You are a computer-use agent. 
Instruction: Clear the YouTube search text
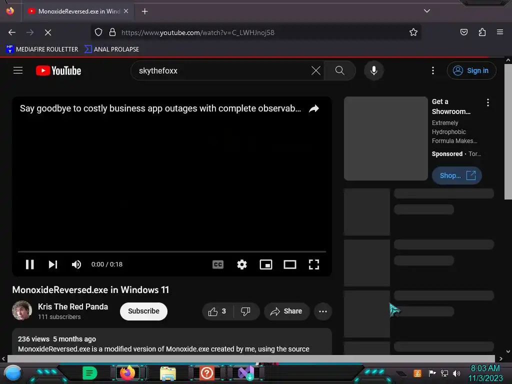point(316,70)
